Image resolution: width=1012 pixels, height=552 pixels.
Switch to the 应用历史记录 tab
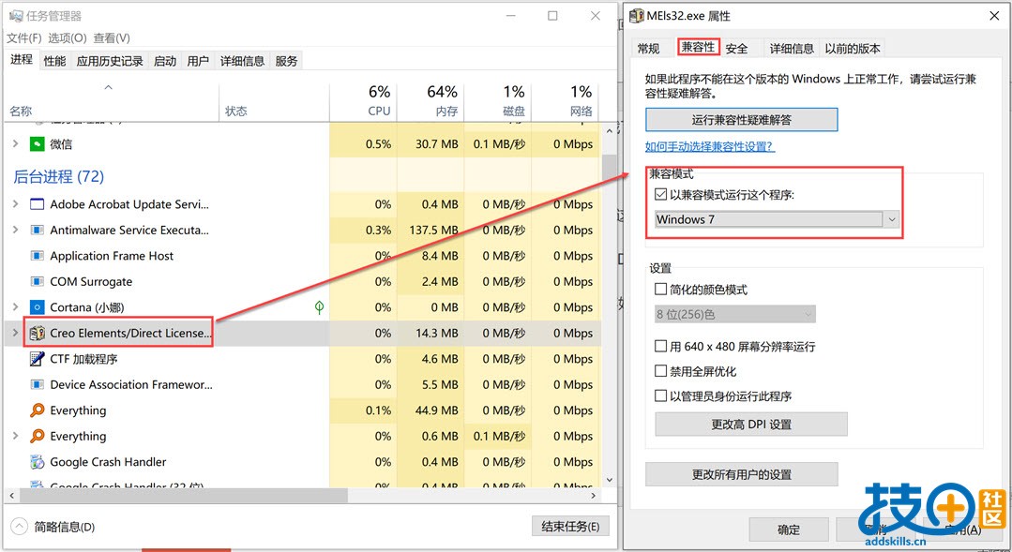click(x=110, y=61)
